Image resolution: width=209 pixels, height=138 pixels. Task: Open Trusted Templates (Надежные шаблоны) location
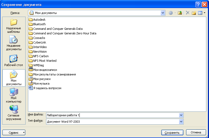(13, 26)
